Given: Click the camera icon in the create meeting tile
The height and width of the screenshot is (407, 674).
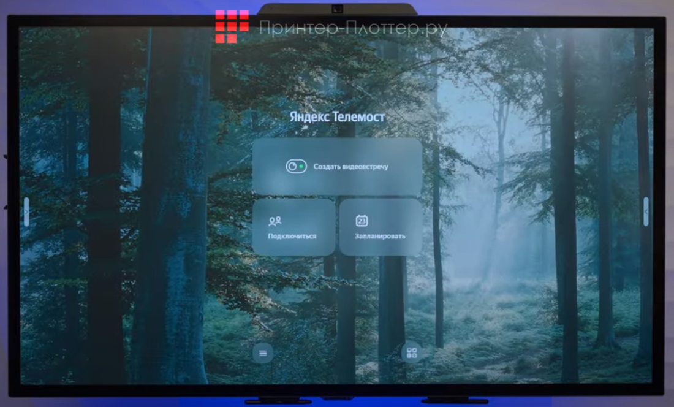Looking at the screenshot, I should point(295,166).
